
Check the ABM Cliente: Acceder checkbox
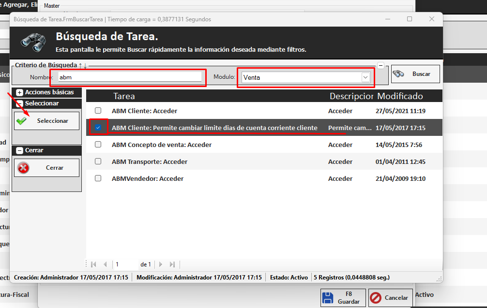(98, 111)
